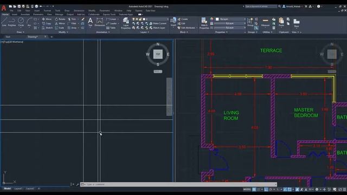The width and height of the screenshot is (347, 195).
Task: Switch to the Manage ribbon tab
Action: click(59, 15)
